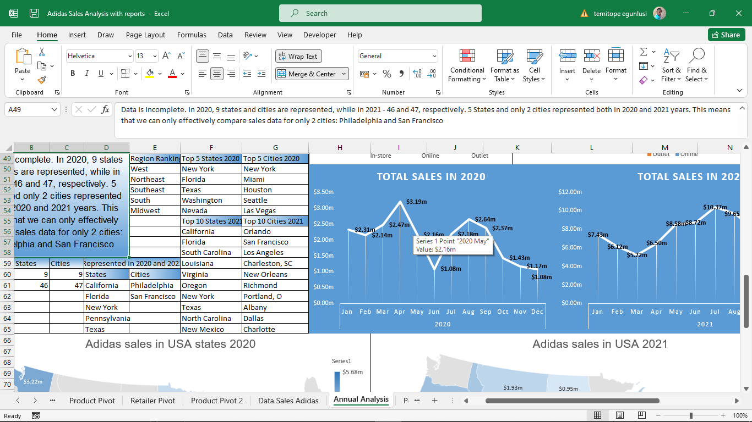
Task: Toggle align right
Action: (231, 74)
